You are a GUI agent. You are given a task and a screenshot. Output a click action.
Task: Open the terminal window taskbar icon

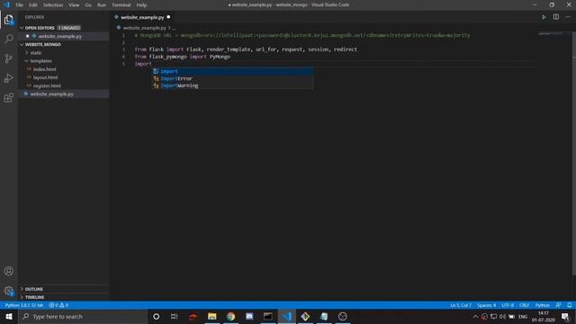tap(268, 316)
